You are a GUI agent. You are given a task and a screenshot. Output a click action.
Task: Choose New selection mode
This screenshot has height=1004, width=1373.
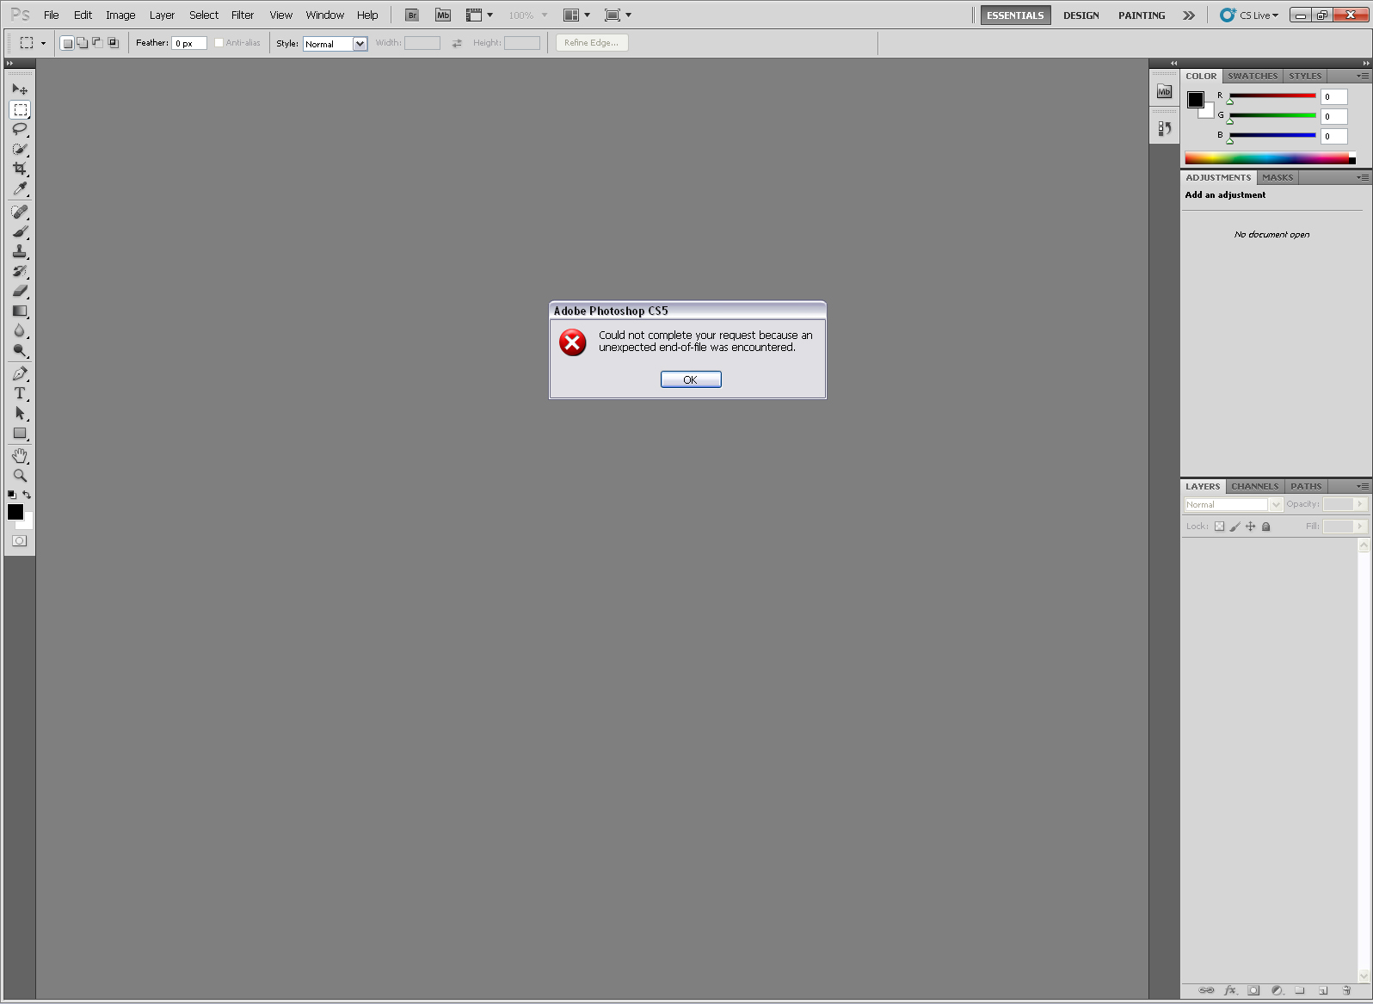67,43
